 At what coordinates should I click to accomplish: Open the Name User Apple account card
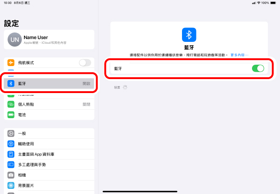(49, 40)
